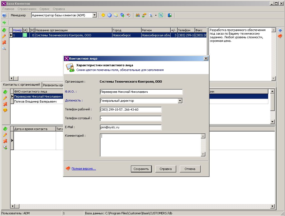
Task: Click the magnifier search icon beside organizations table
Action: click(x=4, y=49)
